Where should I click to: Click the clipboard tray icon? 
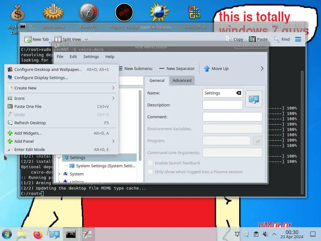point(256,234)
